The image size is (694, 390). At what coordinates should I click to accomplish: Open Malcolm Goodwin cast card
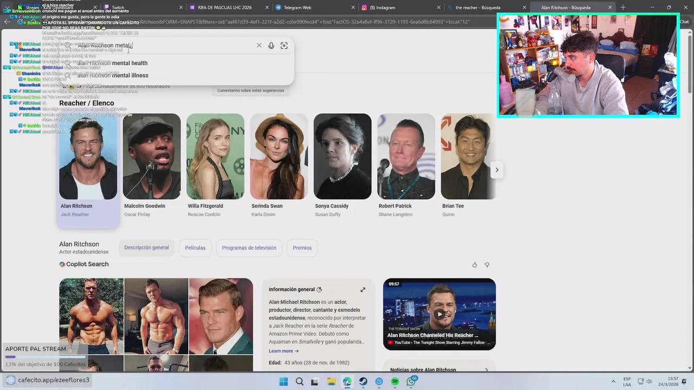(x=152, y=166)
